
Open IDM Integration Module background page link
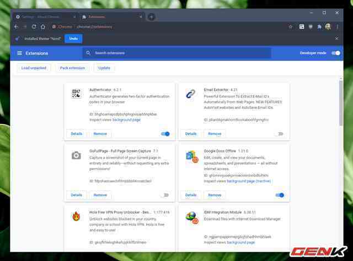(240, 243)
